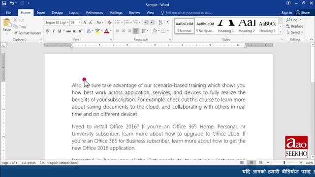Switch to Read Mode view
This screenshot has width=315, height=177.
[242, 163]
